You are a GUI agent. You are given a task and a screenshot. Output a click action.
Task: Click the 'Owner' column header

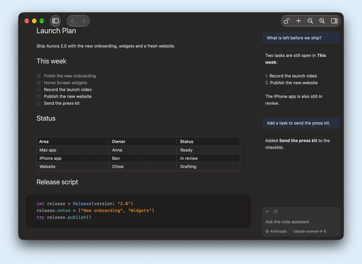[x=142, y=141]
